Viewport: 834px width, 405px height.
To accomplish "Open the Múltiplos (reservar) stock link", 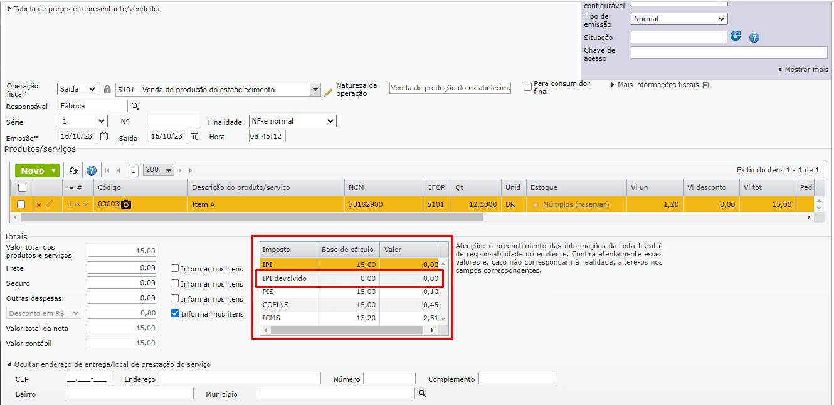I will click(x=576, y=204).
